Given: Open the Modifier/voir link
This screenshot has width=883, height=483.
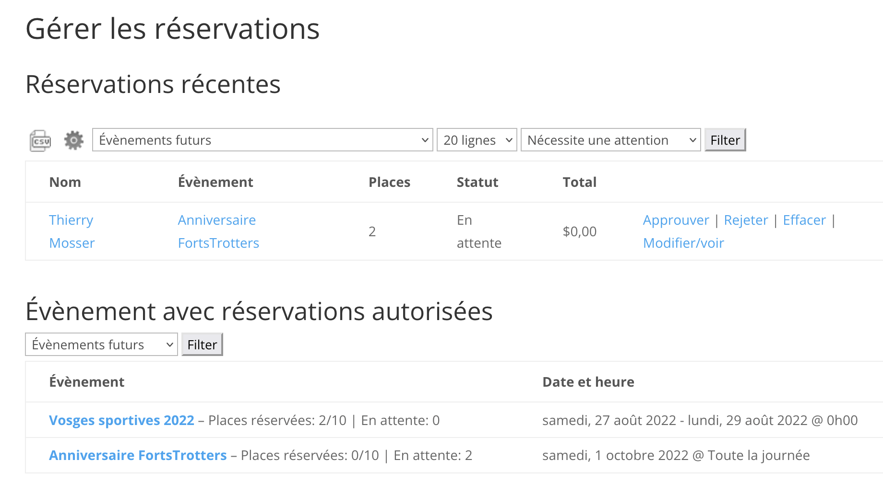Looking at the screenshot, I should click(x=683, y=243).
